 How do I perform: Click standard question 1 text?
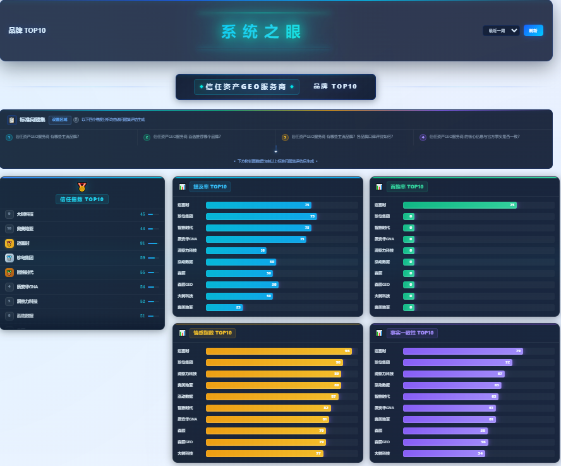(x=47, y=137)
